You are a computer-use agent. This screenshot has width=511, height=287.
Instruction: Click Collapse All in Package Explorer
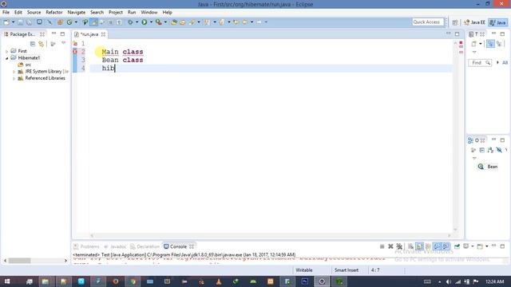33,44
